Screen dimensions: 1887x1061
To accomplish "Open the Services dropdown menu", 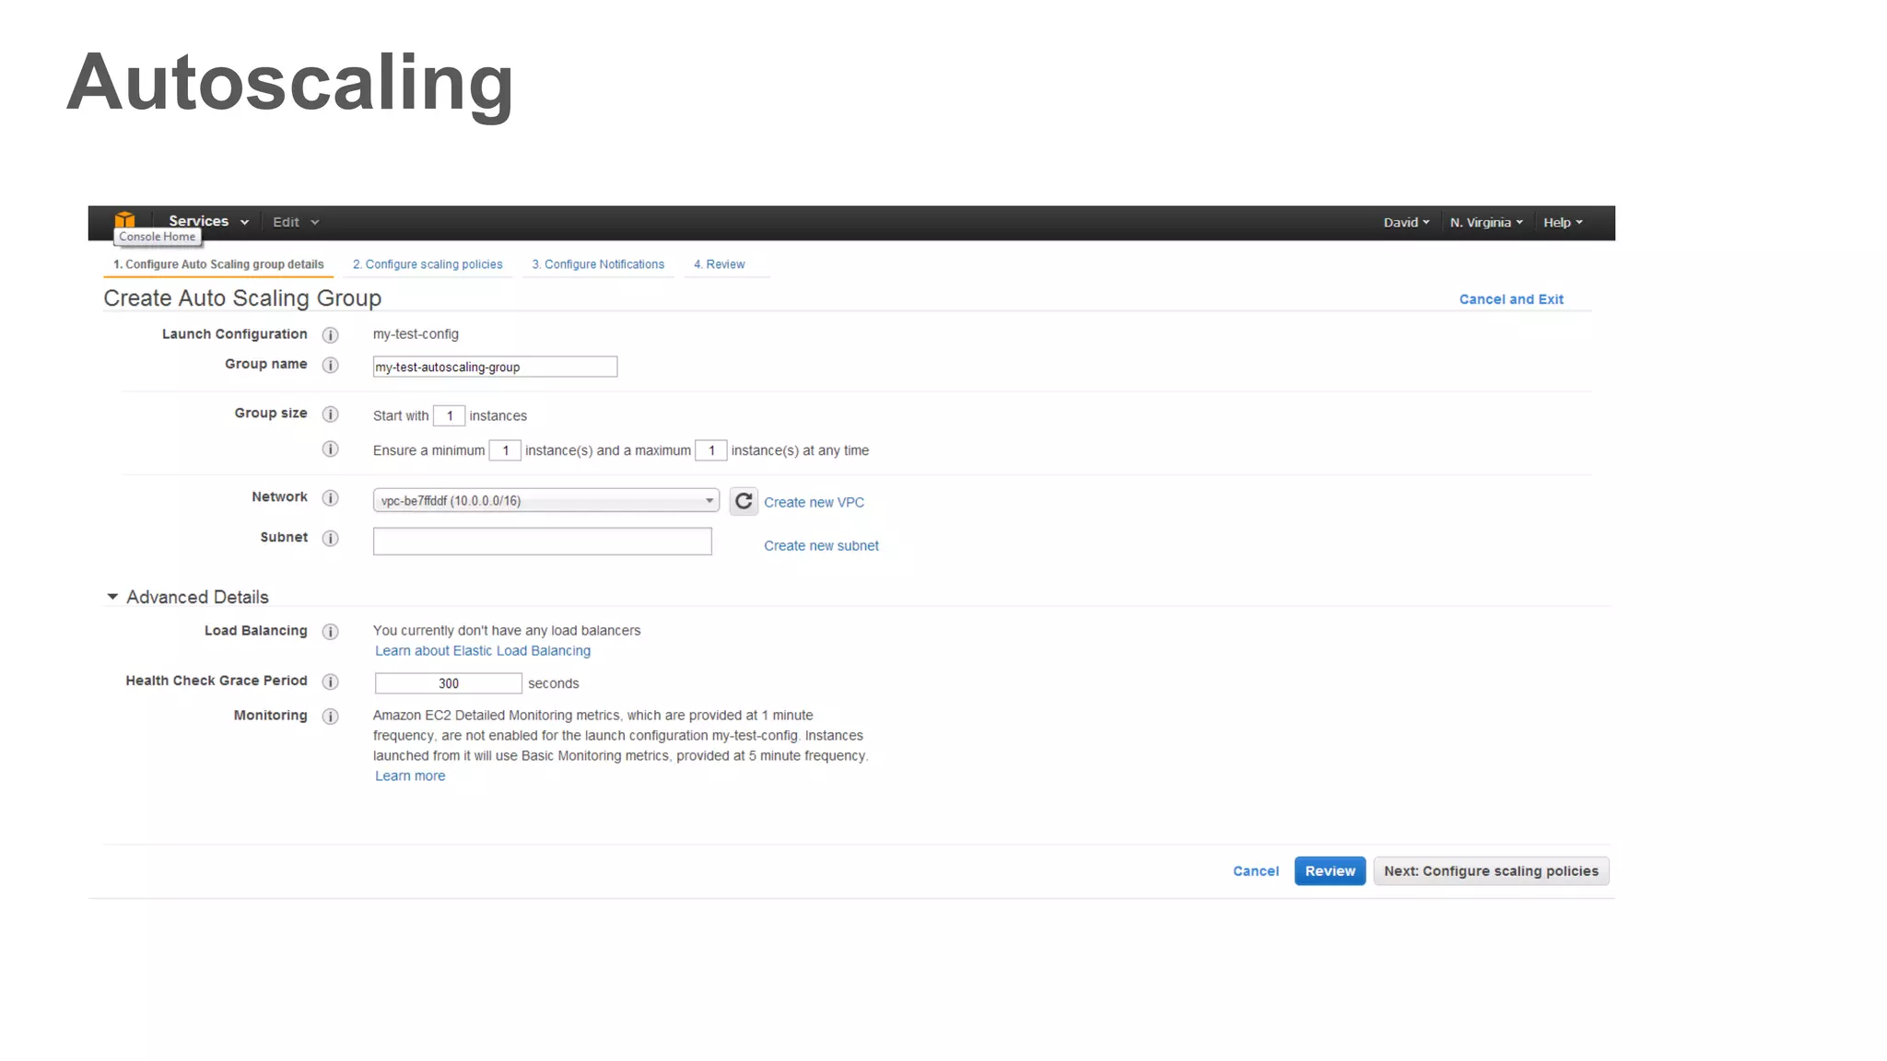I will coord(208,221).
